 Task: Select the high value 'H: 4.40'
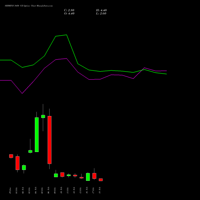pyautogui.click(x=101, y=10)
